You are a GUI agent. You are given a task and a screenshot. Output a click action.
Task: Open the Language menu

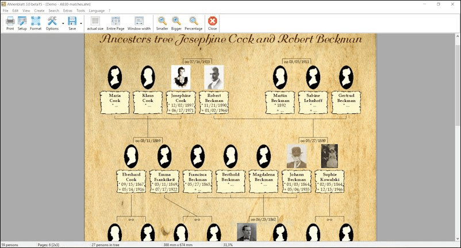coord(97,10)
